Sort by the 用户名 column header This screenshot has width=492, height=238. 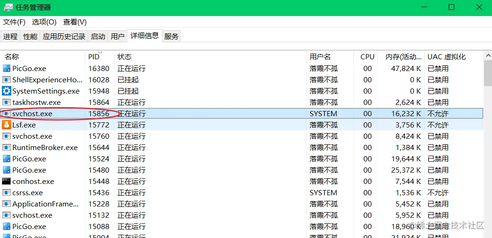(x=330, y=57)
